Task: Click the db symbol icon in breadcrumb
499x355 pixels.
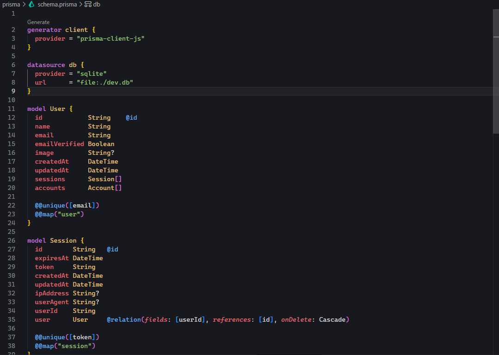Action: click(x=88, y=5)
